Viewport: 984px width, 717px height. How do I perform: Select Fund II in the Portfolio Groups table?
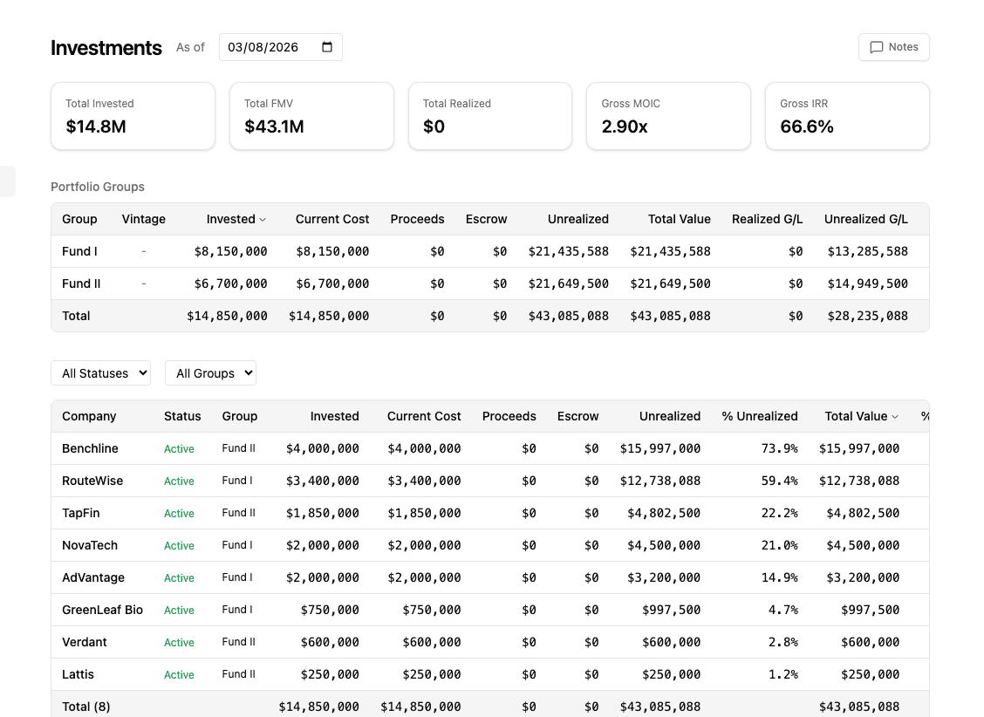tap(81, 283)
